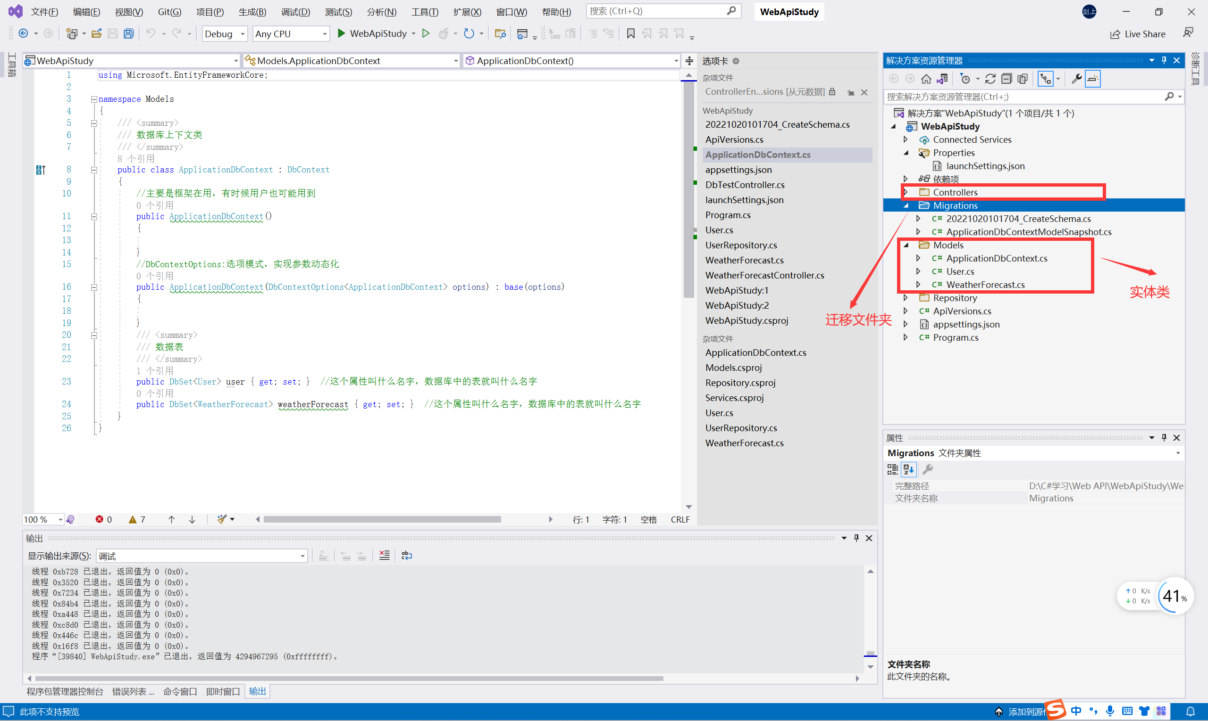Start without debugging using outlined play icon
This screenshot has height=721, width=1208.
[x=426, y=33]
